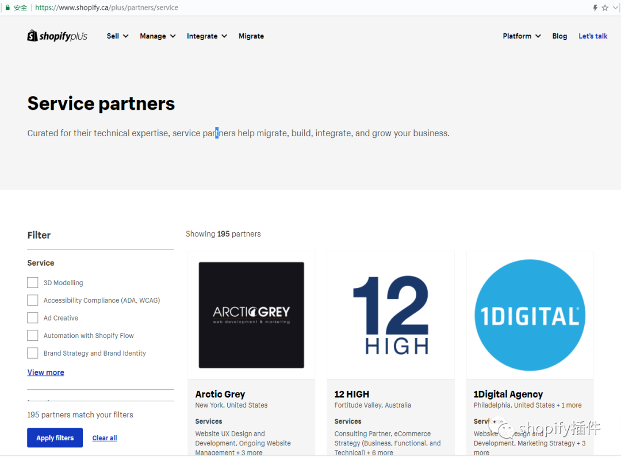The width and height of the screenshot is (621, 457).
Task: Click the lightning bolt icon in address bar
Action: tap(595, 7)
